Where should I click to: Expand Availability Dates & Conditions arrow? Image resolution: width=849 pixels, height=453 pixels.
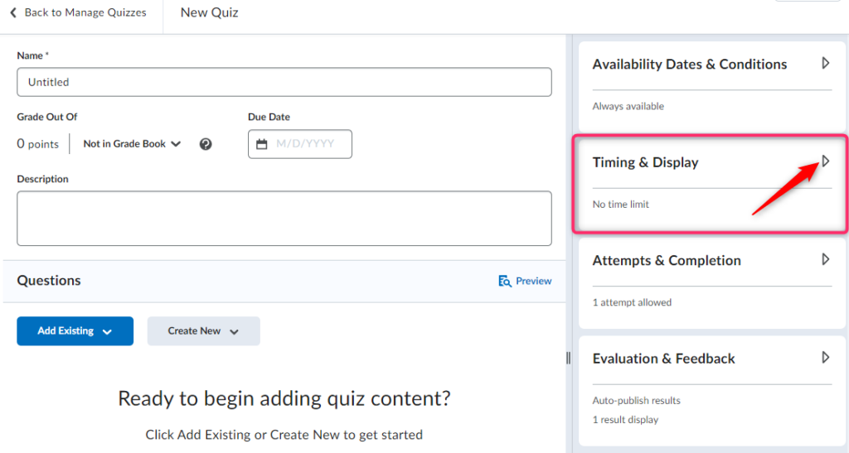[825, 63]
